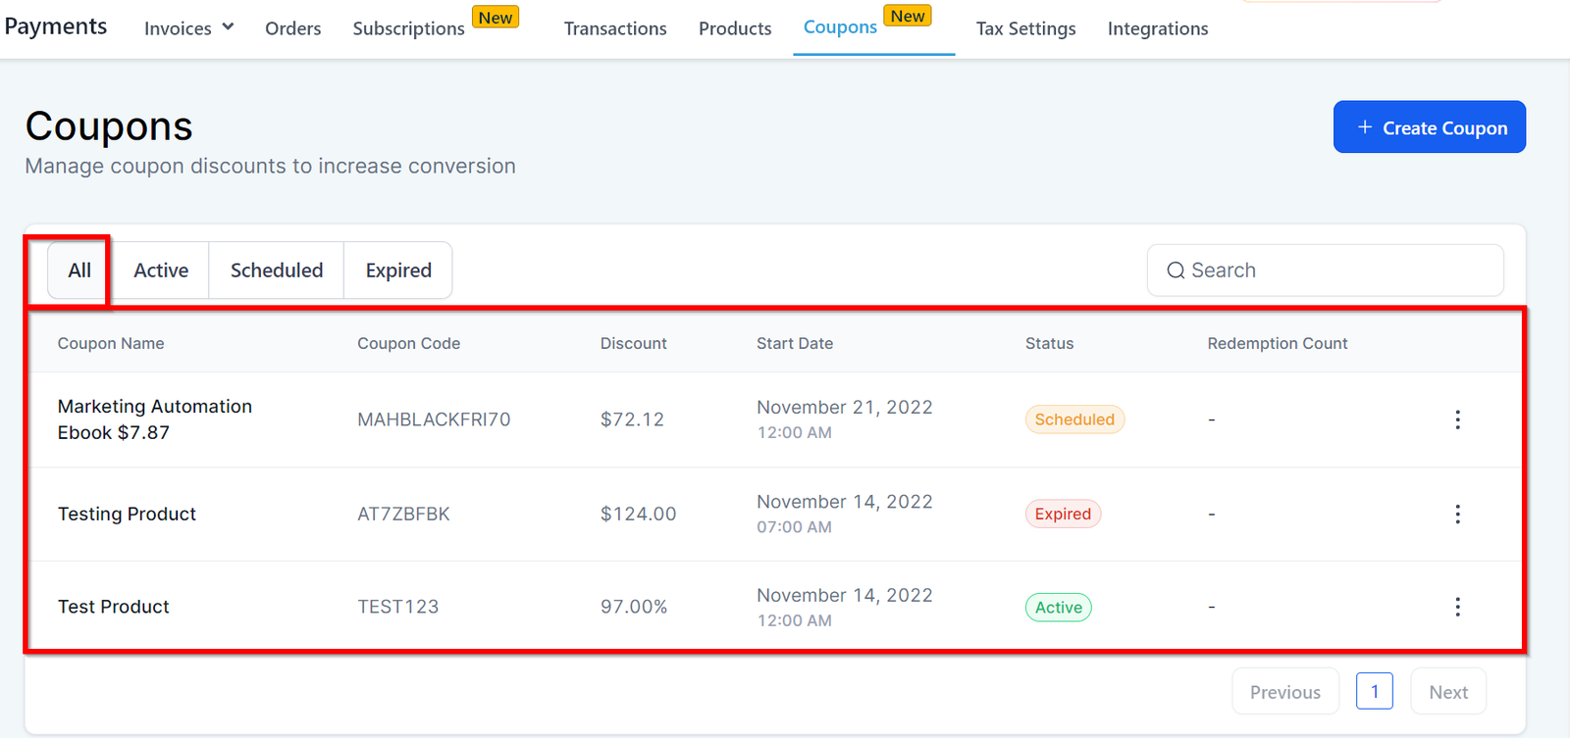Open Tax Settings
This screenshot has width=1570, height=738.
pos(1025,28)
